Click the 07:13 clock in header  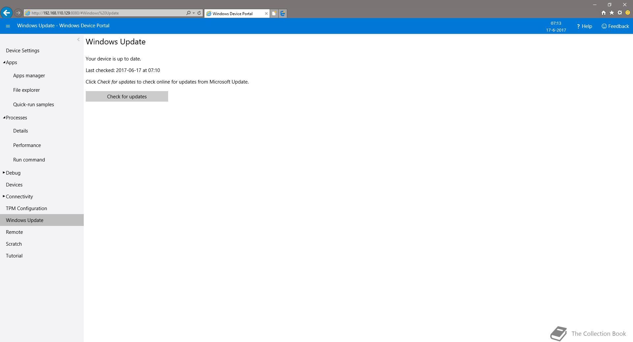(x=556, y=23)
